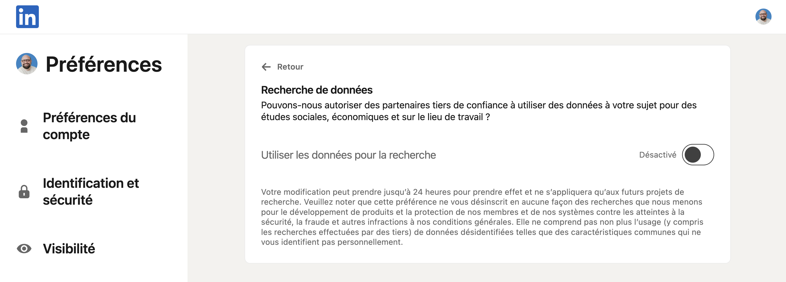Click the empty grey area below the card
786x282 pixels.
(x=487, y=273)
